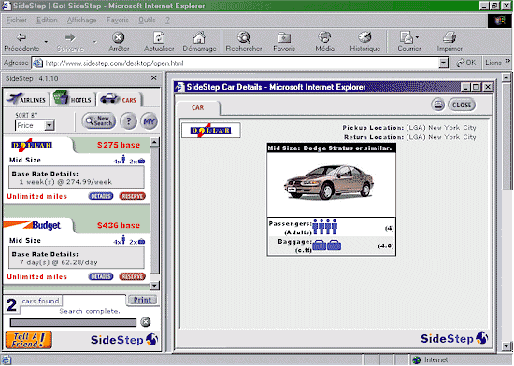Click the search progress bar
514x366 pixels.
coord(73,323)
